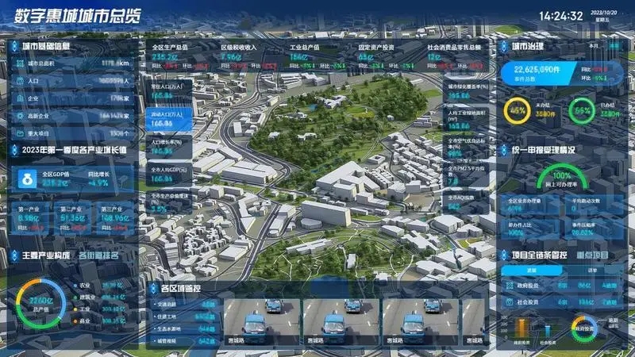Click the 网上可办理率 100% gauge
The image size is (635, 357).
coord(562,175)
